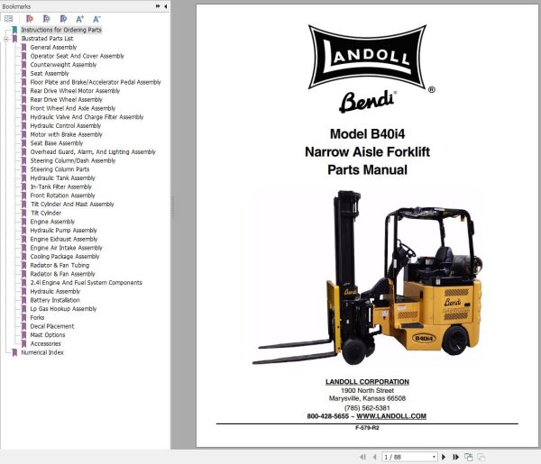Image resolution: width=541 pixels, height=464 pixels.
Task: Go to Cooling Package Assembly bookmark
Action: [65, 257]
